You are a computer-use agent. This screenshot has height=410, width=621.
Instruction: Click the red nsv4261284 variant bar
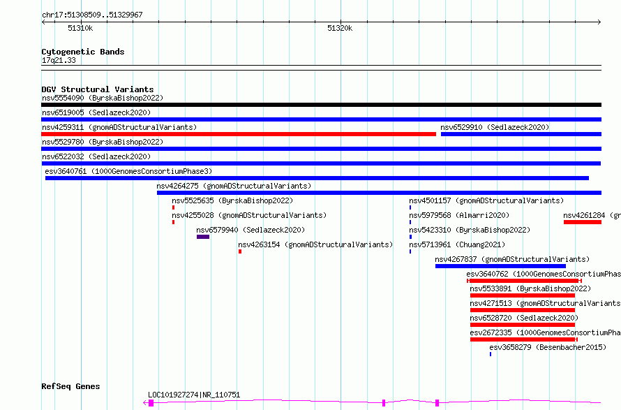click(583, 222)
